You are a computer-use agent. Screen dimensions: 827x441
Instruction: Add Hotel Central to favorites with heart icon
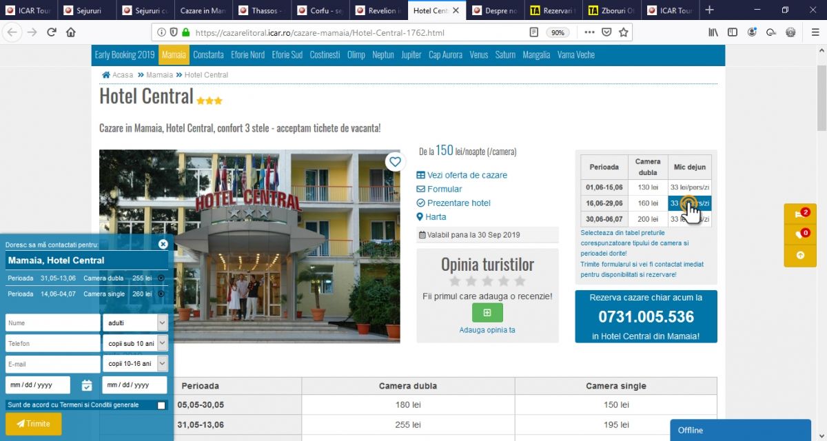(394, 162)
